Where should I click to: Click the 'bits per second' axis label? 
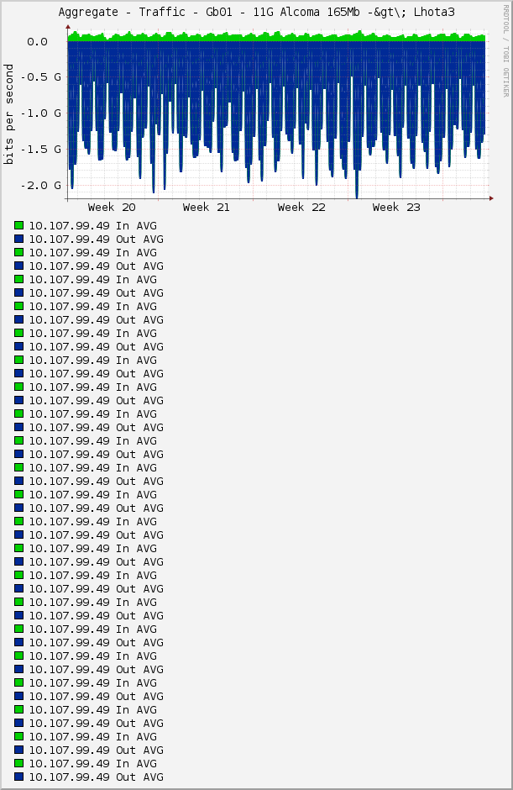click(8, 113)
